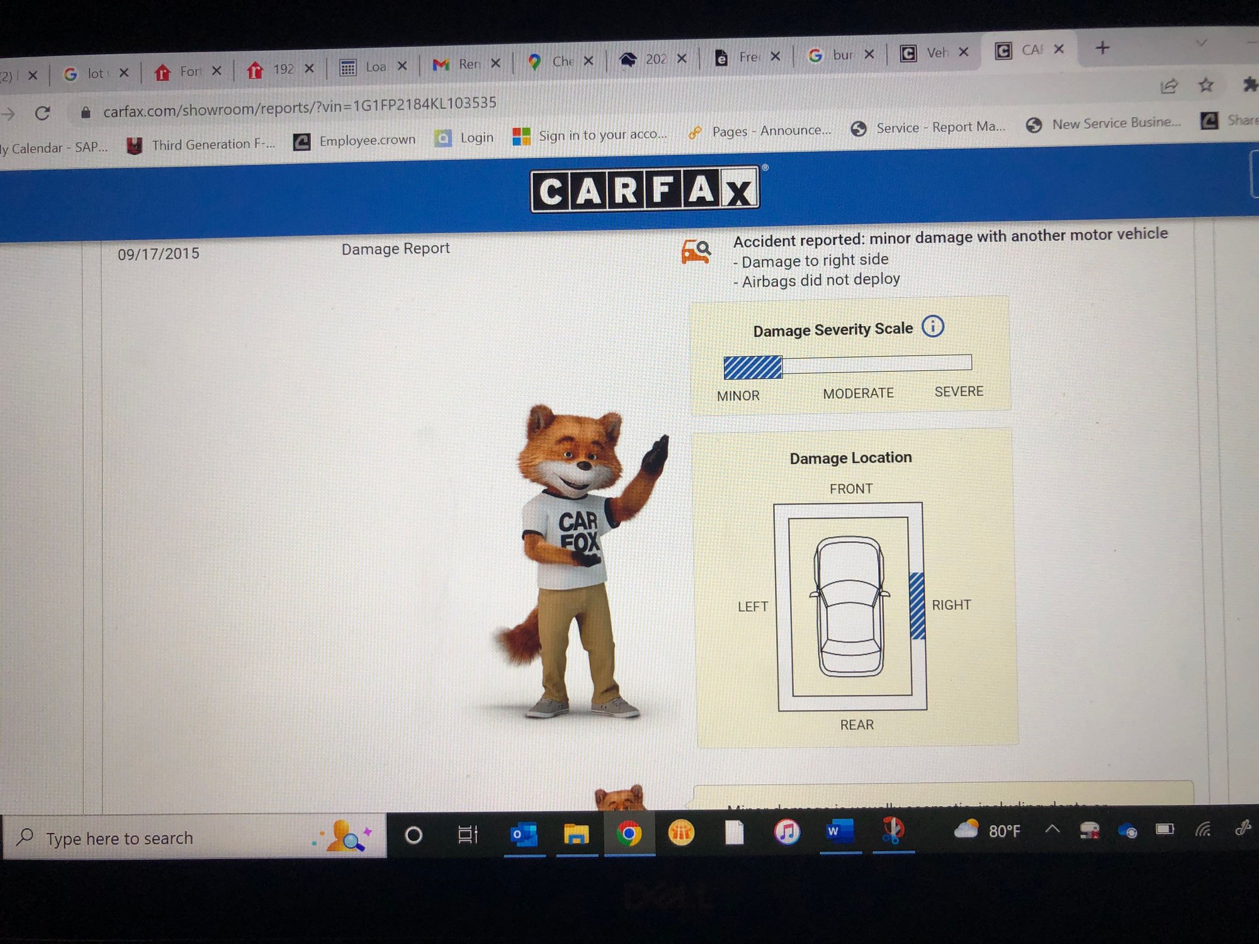Launch iTunes from the taskbar
The image size is (1259, 944).
click(x=786, y=832)
